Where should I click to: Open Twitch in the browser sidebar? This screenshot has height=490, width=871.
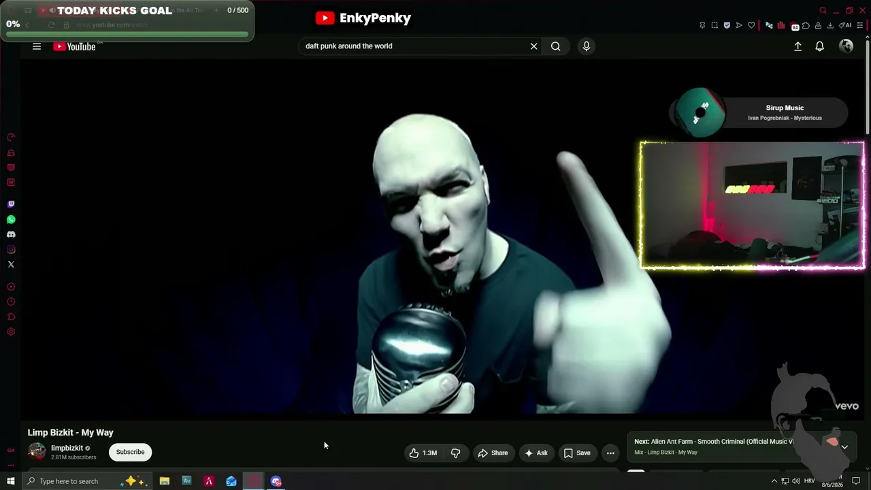pos(11,204)
